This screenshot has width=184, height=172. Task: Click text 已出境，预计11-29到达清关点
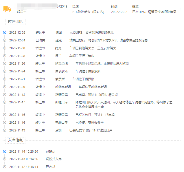[x=97, y=95]
